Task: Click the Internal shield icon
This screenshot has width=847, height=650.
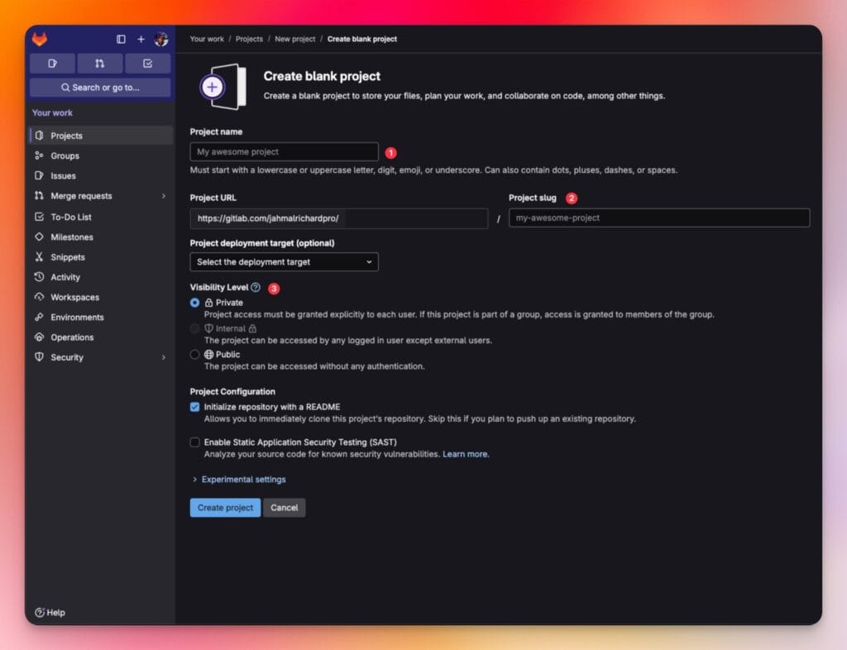Action: 209,329
